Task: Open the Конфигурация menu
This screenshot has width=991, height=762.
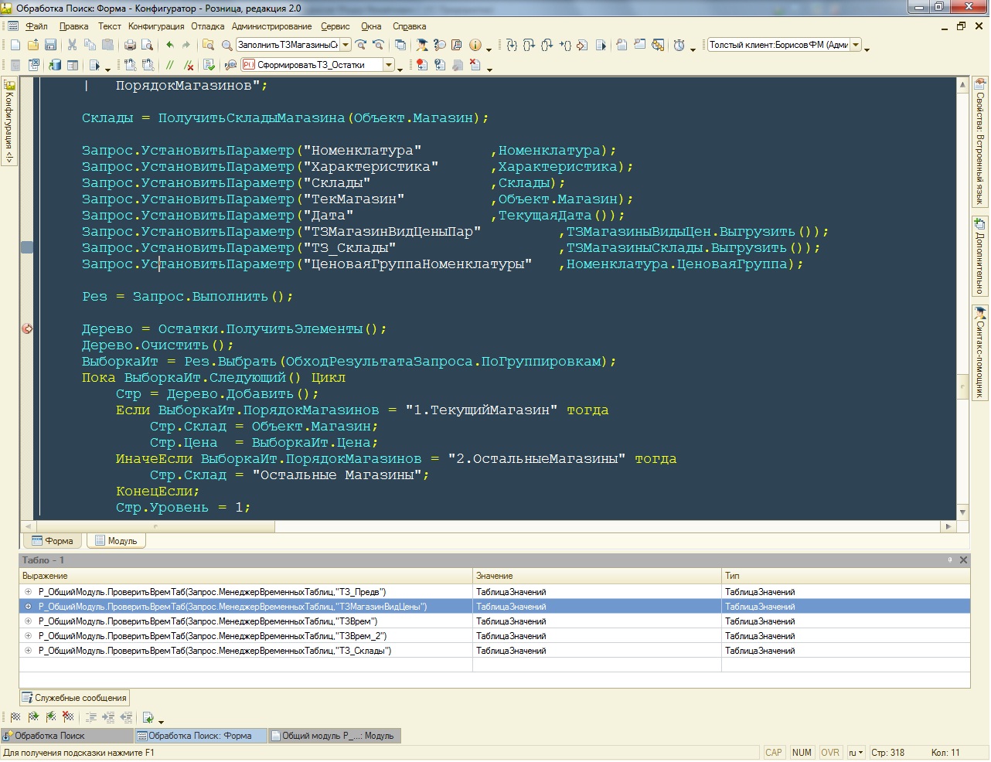Action: point(156,26)
